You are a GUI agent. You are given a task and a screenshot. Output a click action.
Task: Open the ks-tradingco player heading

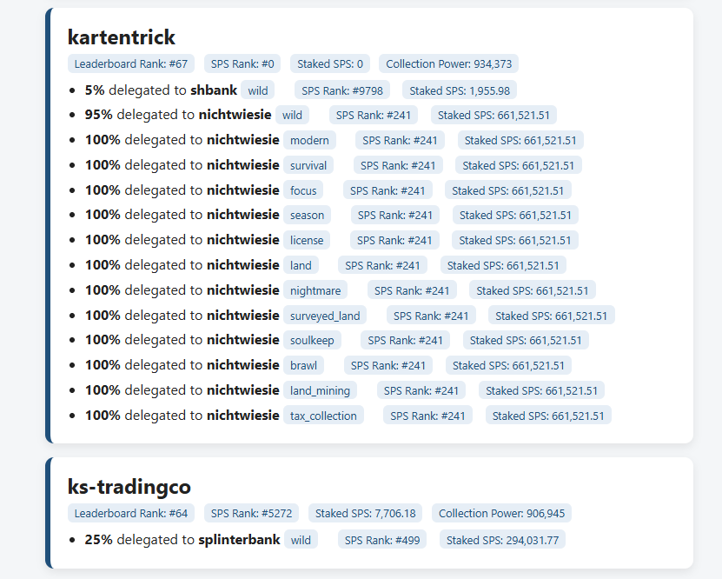[x=129, y=487]
